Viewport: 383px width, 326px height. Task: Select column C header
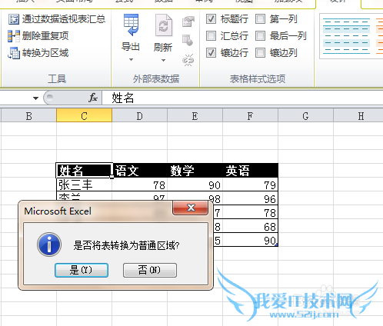(84, 115)
